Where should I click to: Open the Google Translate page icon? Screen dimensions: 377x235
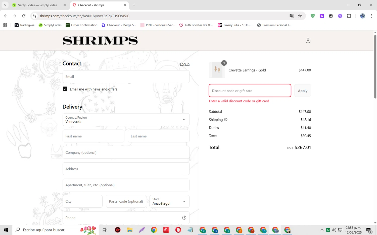coord(292,16)
